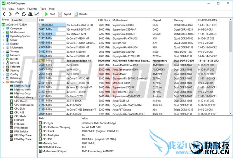Open the Tools menu
This screenshot has width=233, height=158.
pos(43,9)
